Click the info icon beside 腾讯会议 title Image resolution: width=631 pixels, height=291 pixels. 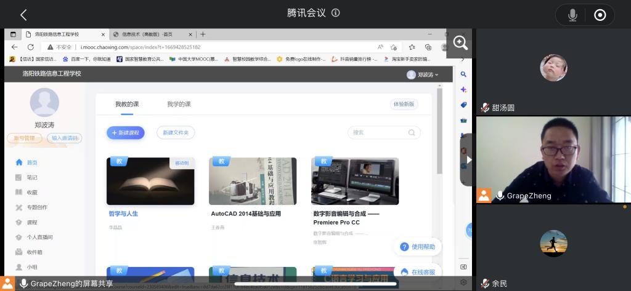(x=336, y=13)
